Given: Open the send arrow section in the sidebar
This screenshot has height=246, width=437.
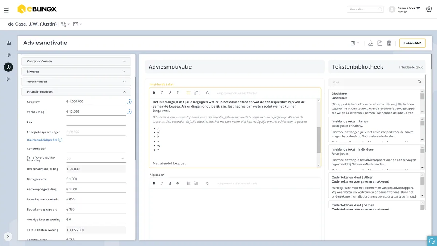Looking at the screenshot, I should [8, 79].
